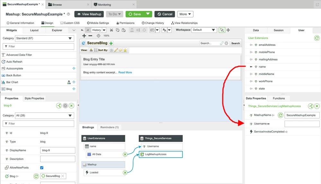
Task: Click refresh icon beside Blog property
Action: [36, 176]
